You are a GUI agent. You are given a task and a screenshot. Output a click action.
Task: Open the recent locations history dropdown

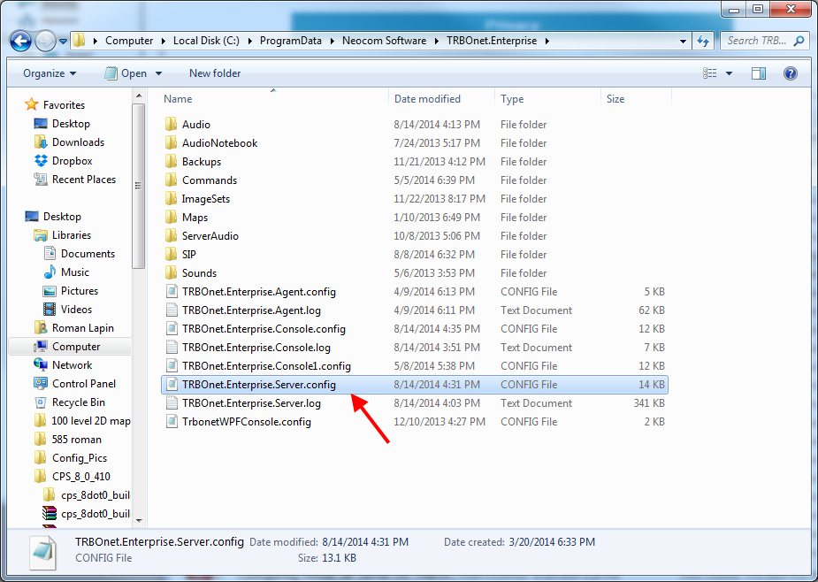[63, 41]
